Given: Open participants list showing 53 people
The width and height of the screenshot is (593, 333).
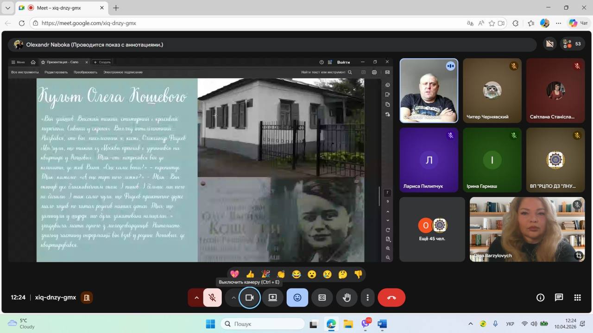Looking at the screenshot, I should click(572, 44).
